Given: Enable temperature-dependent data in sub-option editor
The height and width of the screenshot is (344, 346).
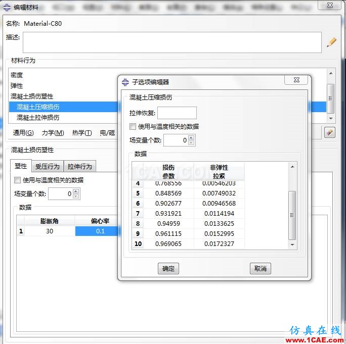Looking at the screenshot, I should coord(133,126).
